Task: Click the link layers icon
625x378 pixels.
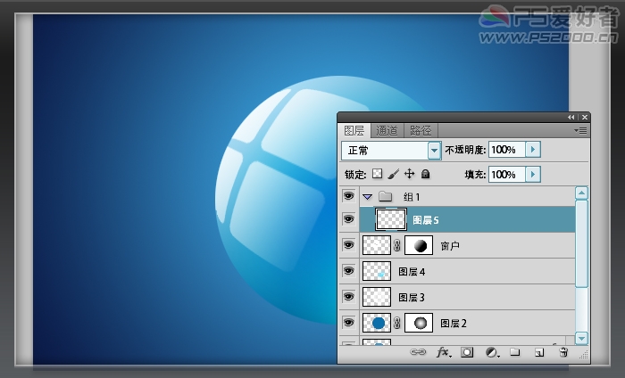Action: [x=418, y=352]
